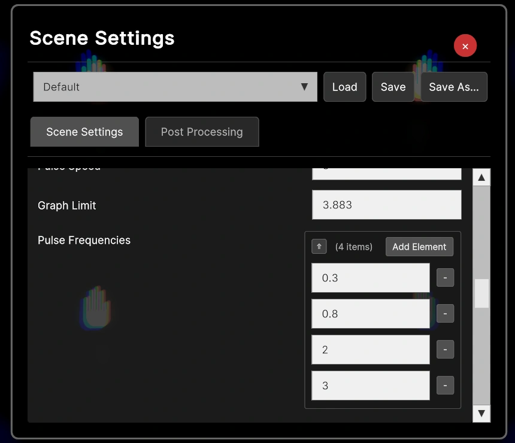The width and height of the screenshot is (515, 443).
Task: Focus the 0.8 frequency input field
Action: click(370, 314)
